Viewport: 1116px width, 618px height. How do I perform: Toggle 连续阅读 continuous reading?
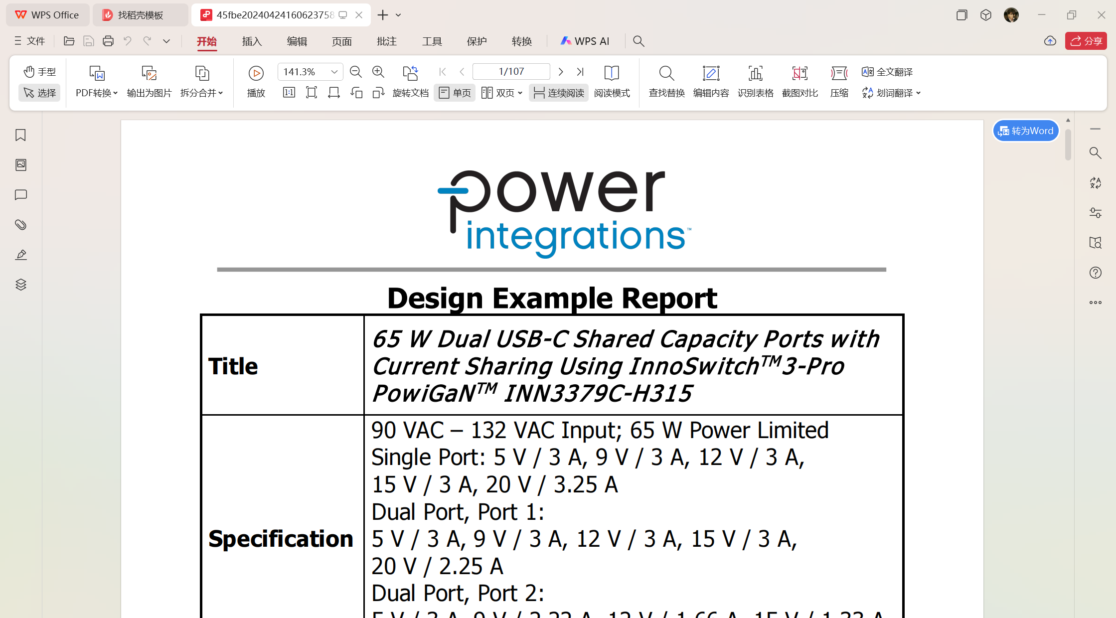click(x=559, y=93)
